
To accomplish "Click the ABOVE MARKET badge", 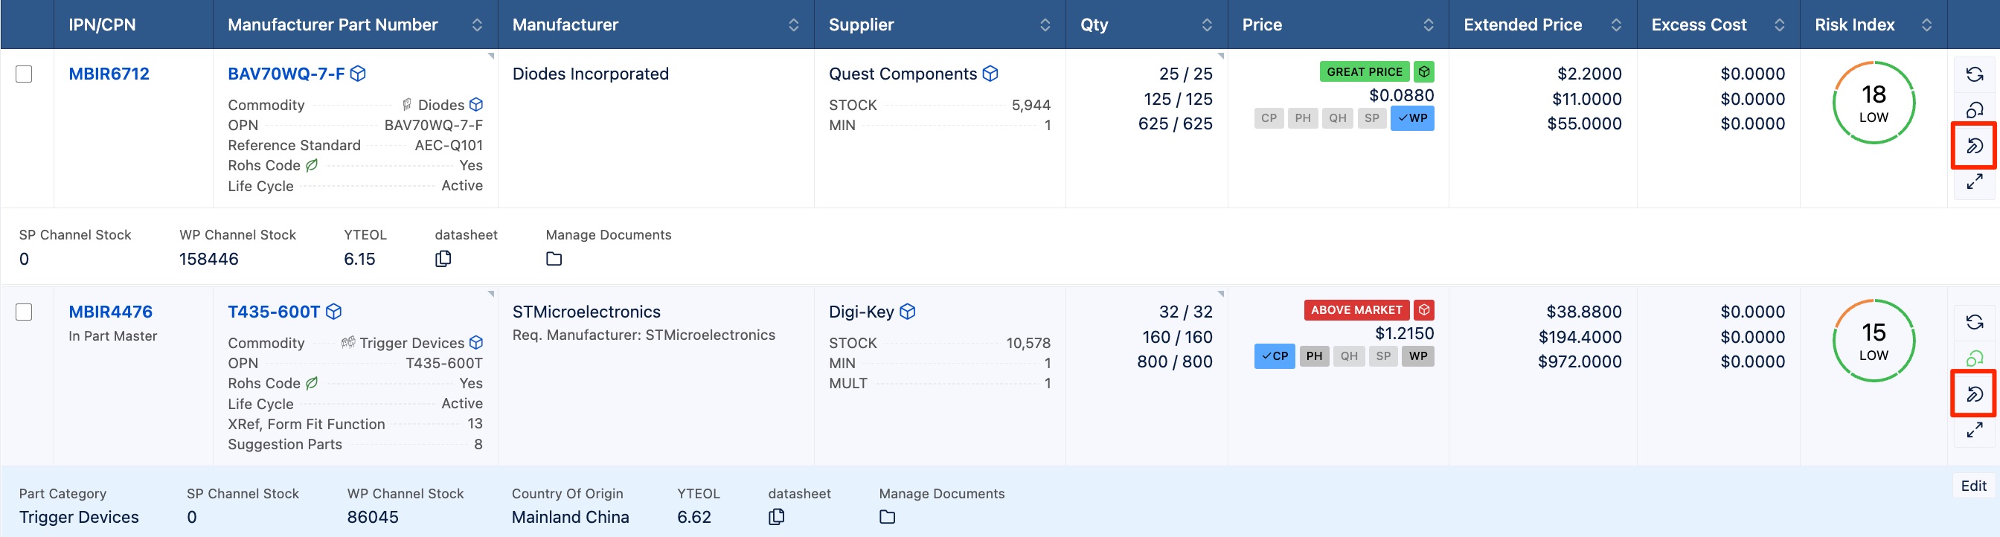I will click(1356, 309).
